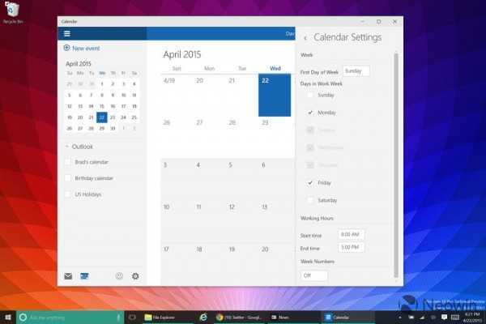
Task: Check the Birthday calendar checkbox
Action: [x=67, y=178]
